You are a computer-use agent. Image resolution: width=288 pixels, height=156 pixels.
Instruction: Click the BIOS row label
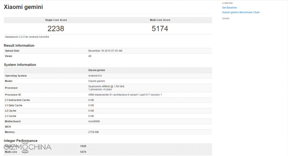coord(8,127)
